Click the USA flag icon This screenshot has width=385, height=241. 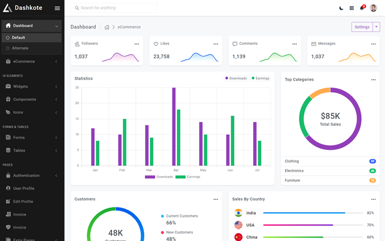pyautogui.click(x=238, y=225)
